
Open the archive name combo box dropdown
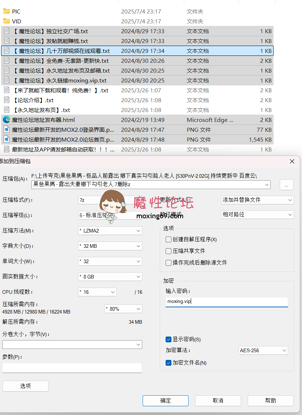click(x=267, y=184)
